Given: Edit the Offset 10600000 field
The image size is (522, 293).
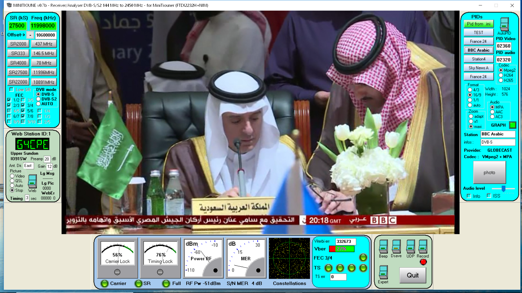Looking at the screenshot, I should tap(46, 35).
